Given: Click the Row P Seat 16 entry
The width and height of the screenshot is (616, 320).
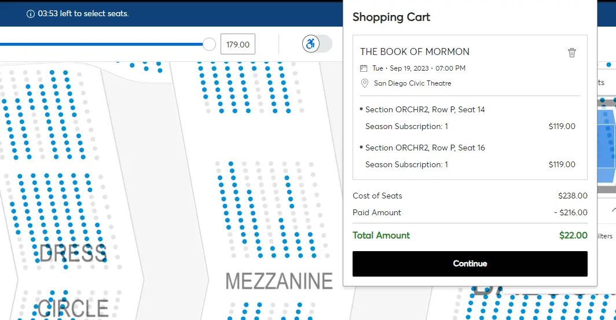Looking at the screenshot, I should pyautogui.click(x=425, y=148).
